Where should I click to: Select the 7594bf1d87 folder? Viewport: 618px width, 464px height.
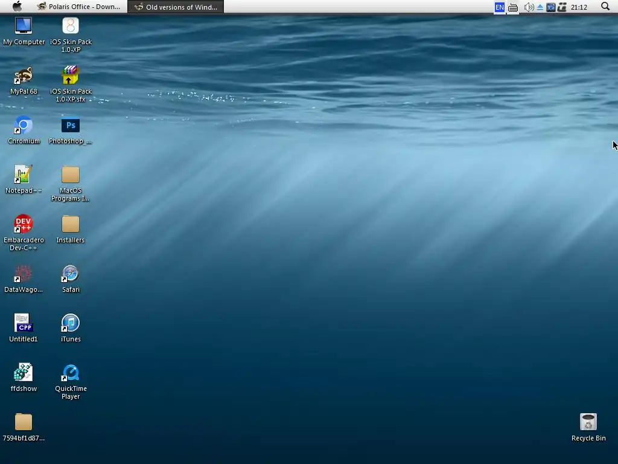pyautogui.click(x=24, y=428)
